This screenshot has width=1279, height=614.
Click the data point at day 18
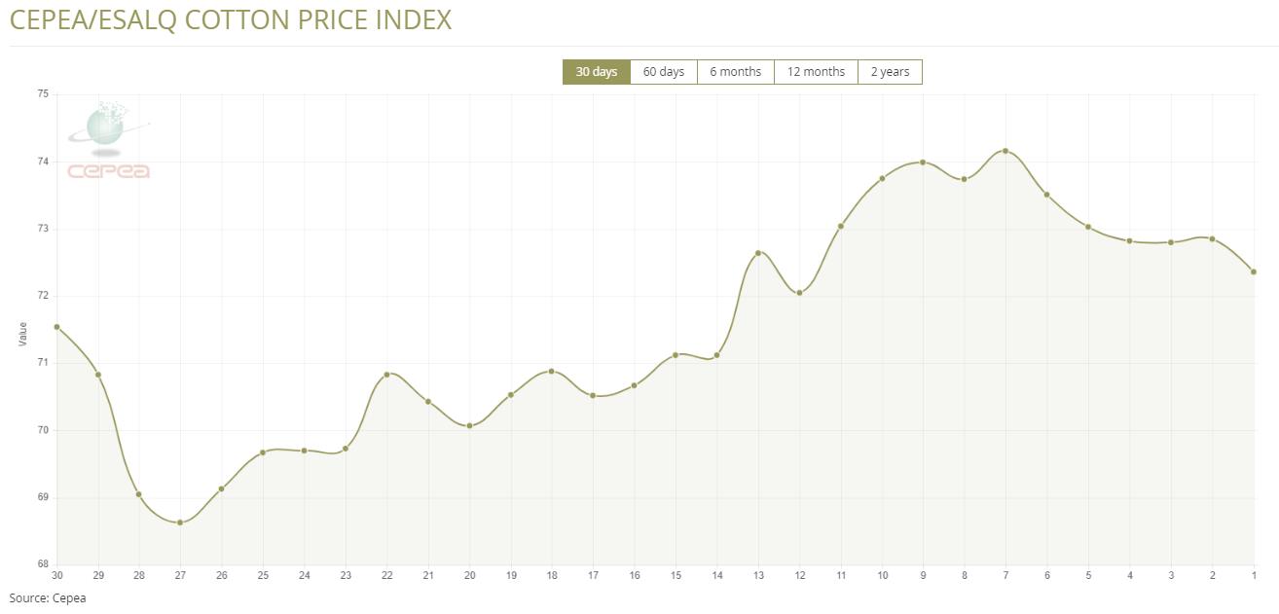(x=552, y=371)
